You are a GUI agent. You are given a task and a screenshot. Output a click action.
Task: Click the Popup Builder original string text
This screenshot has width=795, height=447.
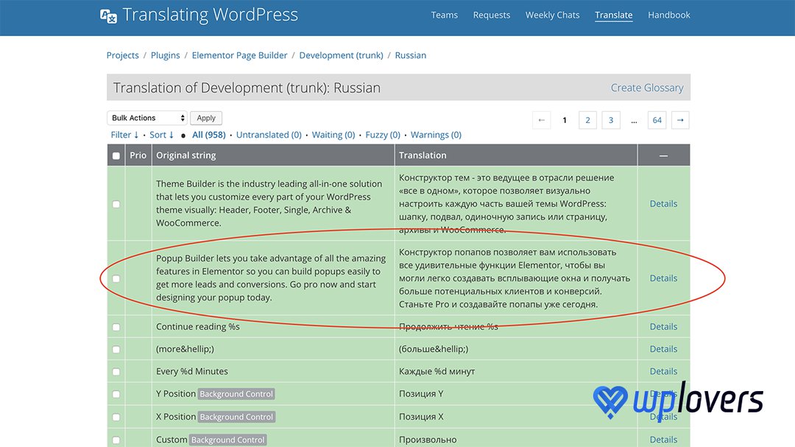[271, 278]
